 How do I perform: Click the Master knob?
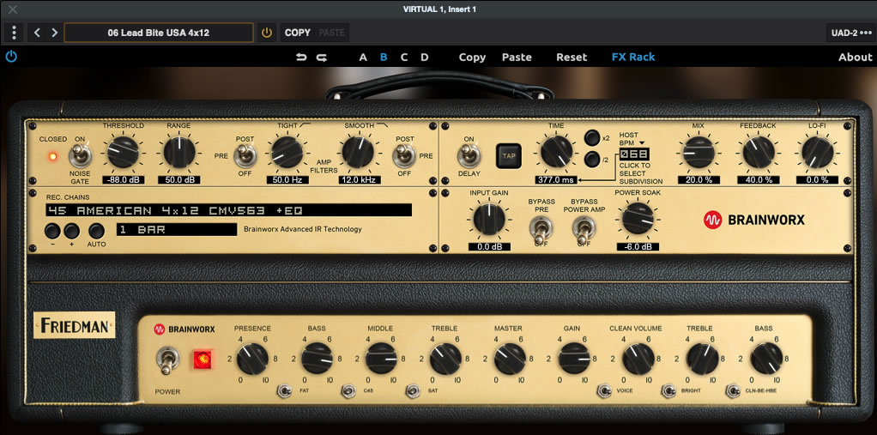point(510,359)
